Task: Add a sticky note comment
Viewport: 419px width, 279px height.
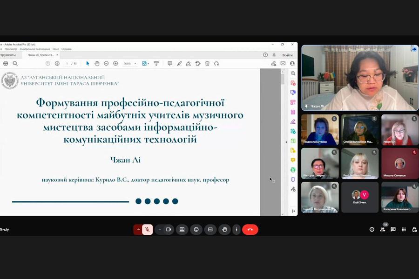Action: point(169,63)
